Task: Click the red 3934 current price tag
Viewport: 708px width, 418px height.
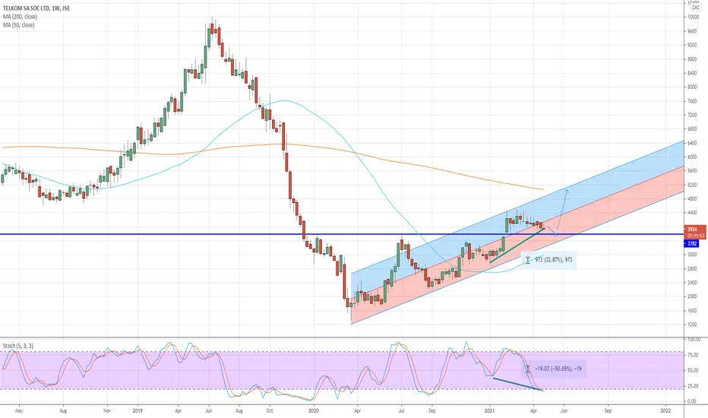Action: (x=695, y=233)
